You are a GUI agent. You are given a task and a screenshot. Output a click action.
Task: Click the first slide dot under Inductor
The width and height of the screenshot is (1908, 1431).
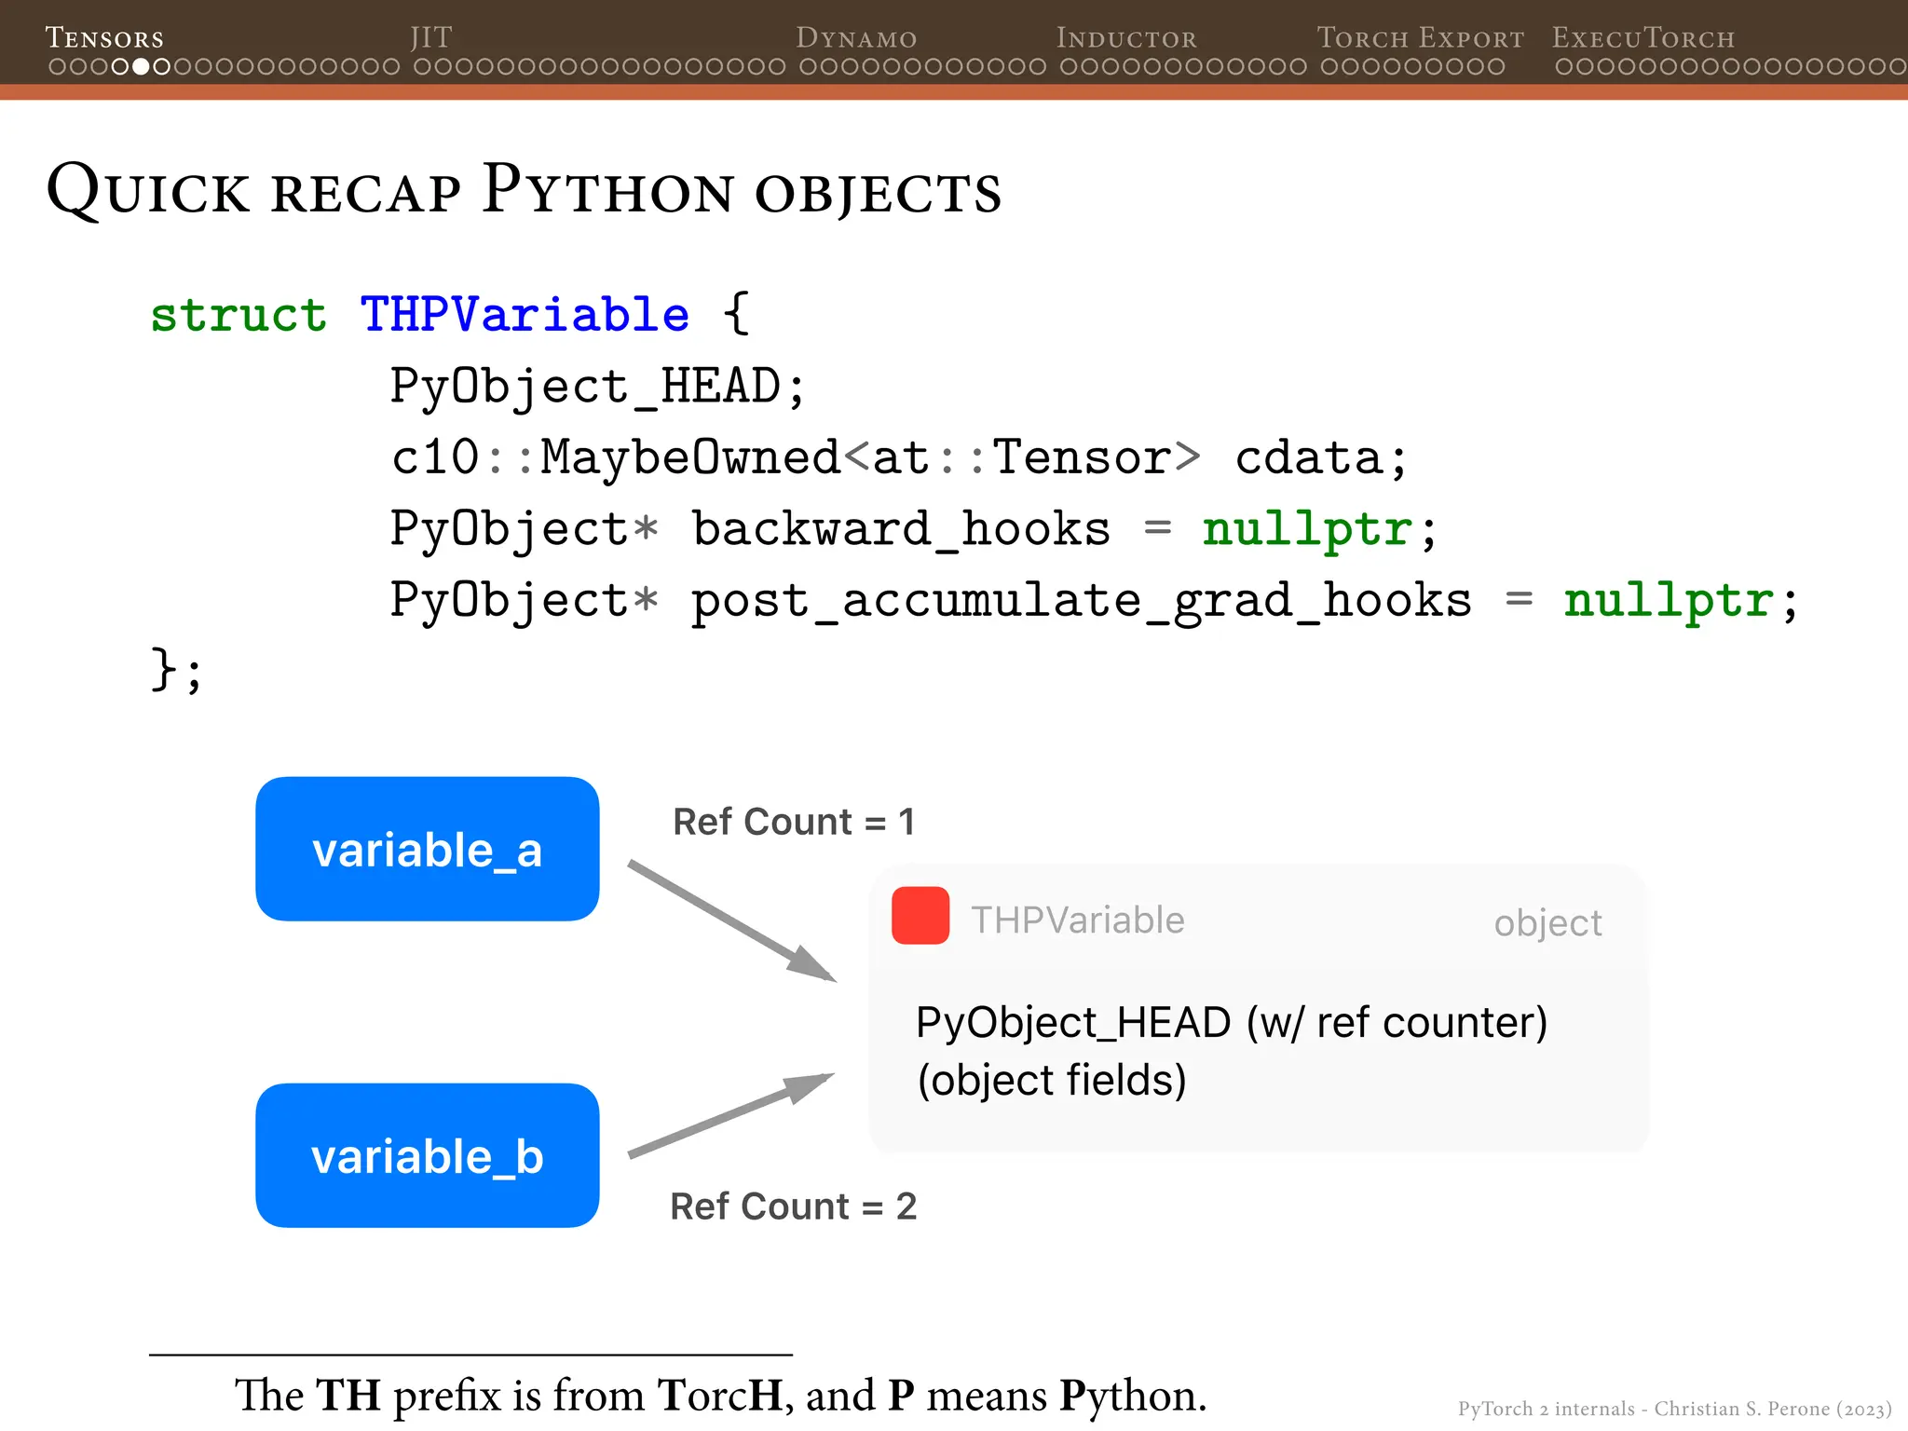point(1070,67)
